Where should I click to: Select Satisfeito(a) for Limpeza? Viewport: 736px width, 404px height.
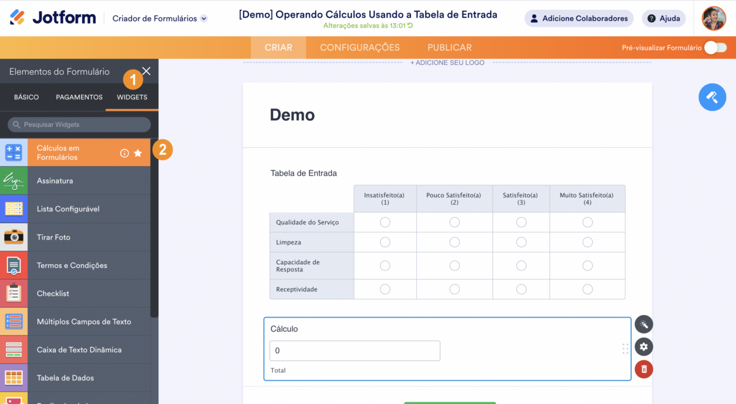point(521,242)
